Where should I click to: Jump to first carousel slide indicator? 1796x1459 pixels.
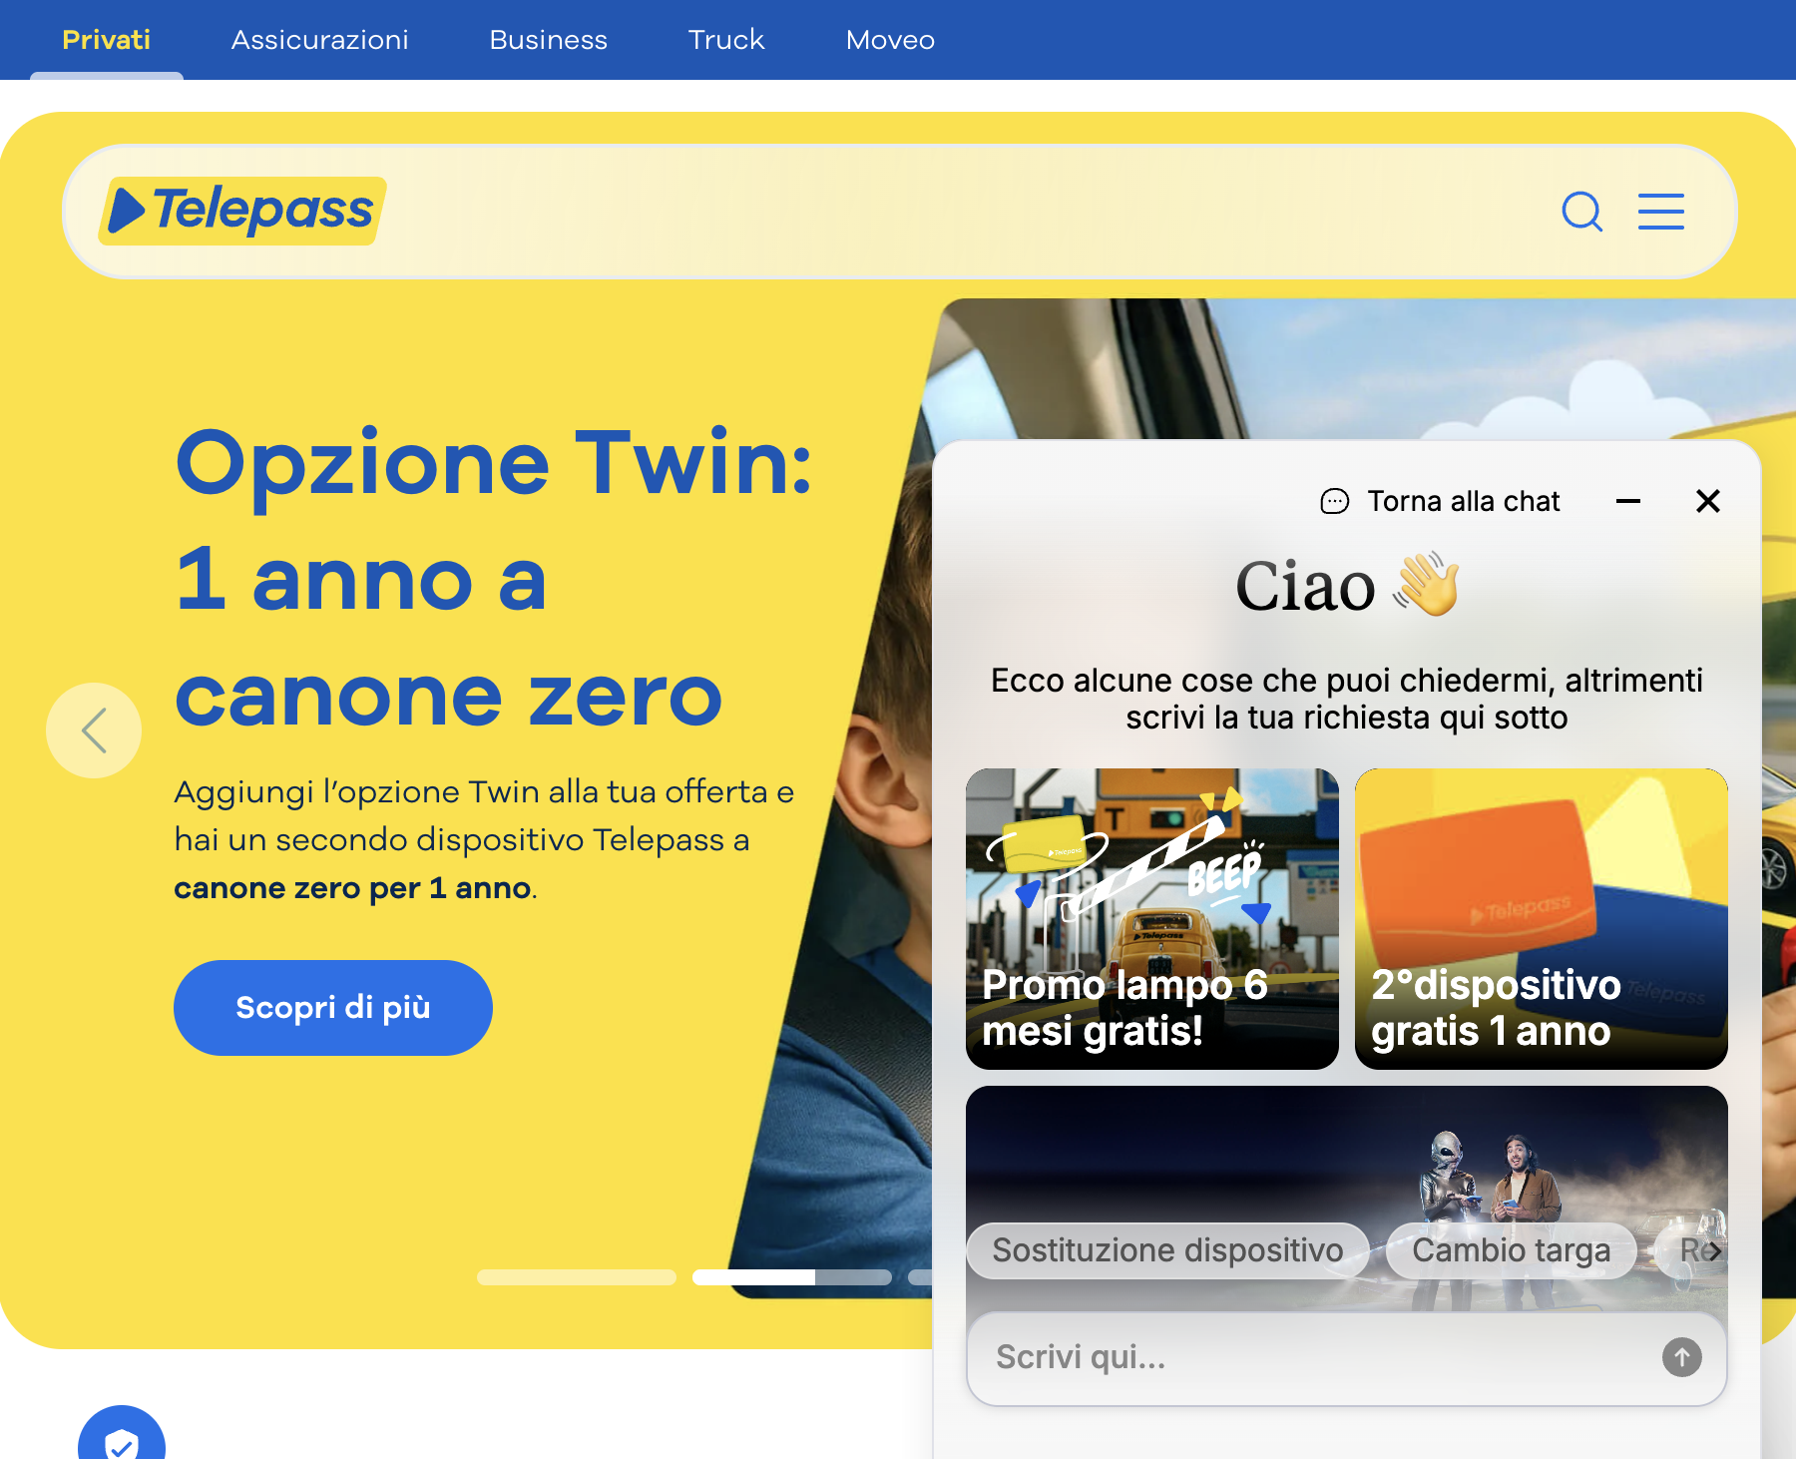[x=577, y=1277]
